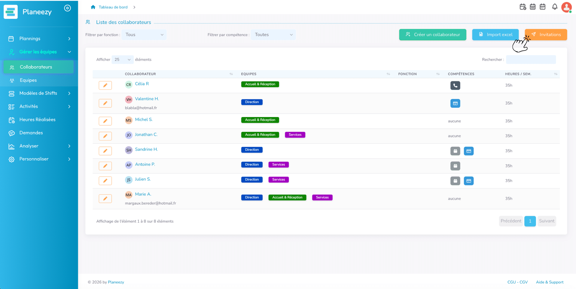Click the card competence icon for Valentine H.
The image size is (576, 289).
(455, 103)
